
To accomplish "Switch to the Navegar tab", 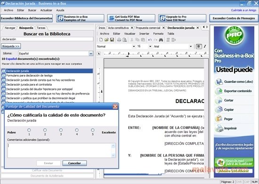I will 10,28.
